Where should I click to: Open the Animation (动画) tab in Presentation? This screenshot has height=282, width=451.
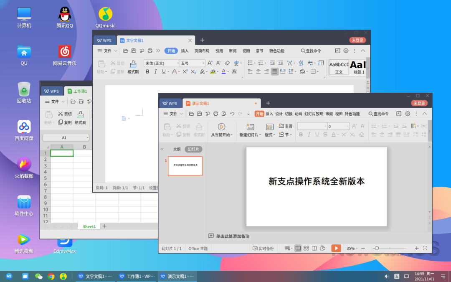click(298, 114)
